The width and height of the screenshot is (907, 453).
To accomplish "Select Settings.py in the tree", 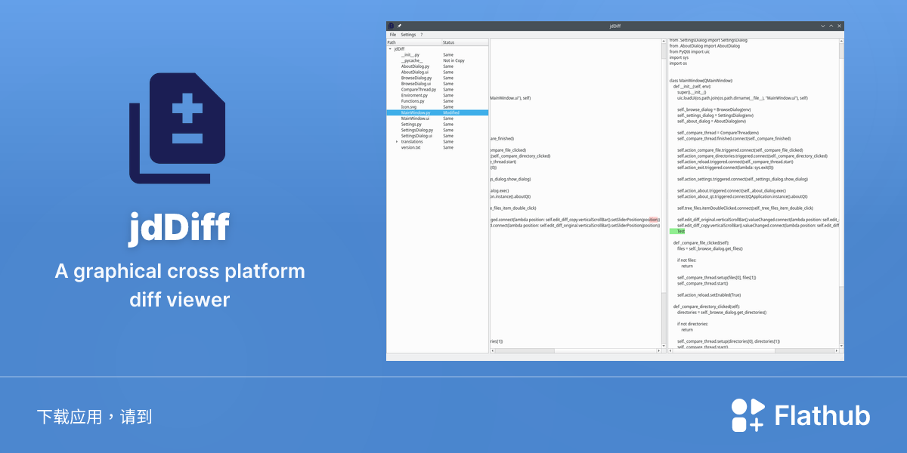I will (411, 124).
